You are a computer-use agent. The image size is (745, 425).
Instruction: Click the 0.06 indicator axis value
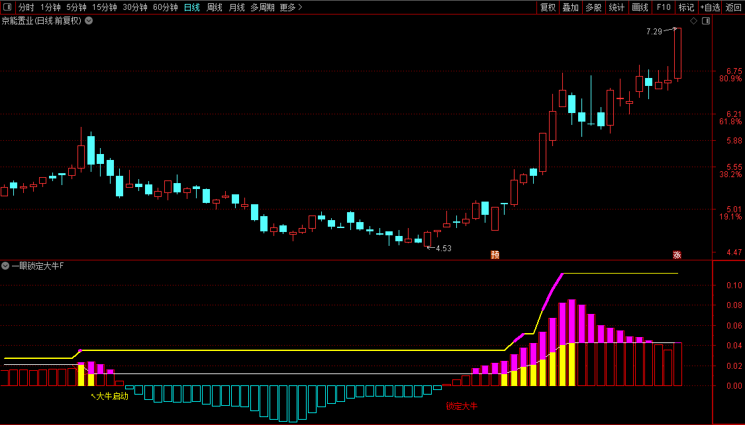tap(734, 325)
